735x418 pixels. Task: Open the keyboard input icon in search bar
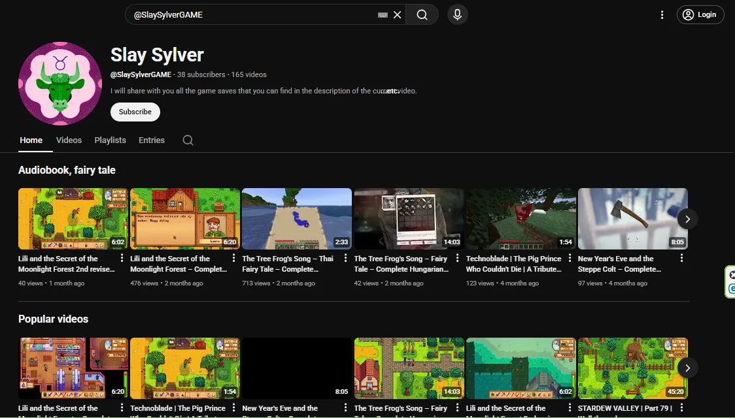[383, 14]
